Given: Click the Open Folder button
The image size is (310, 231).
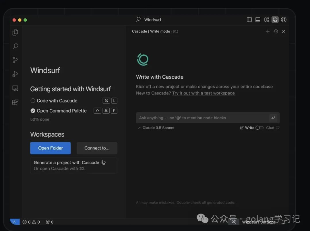Looking at the screenshot, I should click(51, 148).
